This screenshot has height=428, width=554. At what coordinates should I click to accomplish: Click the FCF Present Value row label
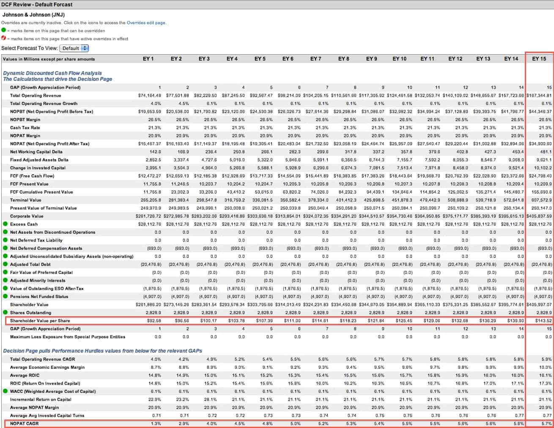coord(29,184)
